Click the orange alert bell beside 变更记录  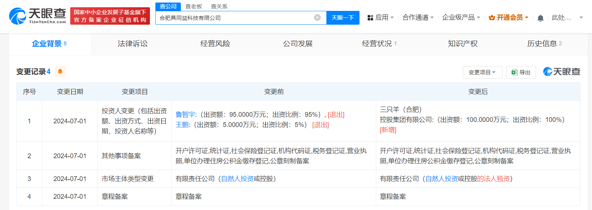pyautogui.click(x=60, y=71)
